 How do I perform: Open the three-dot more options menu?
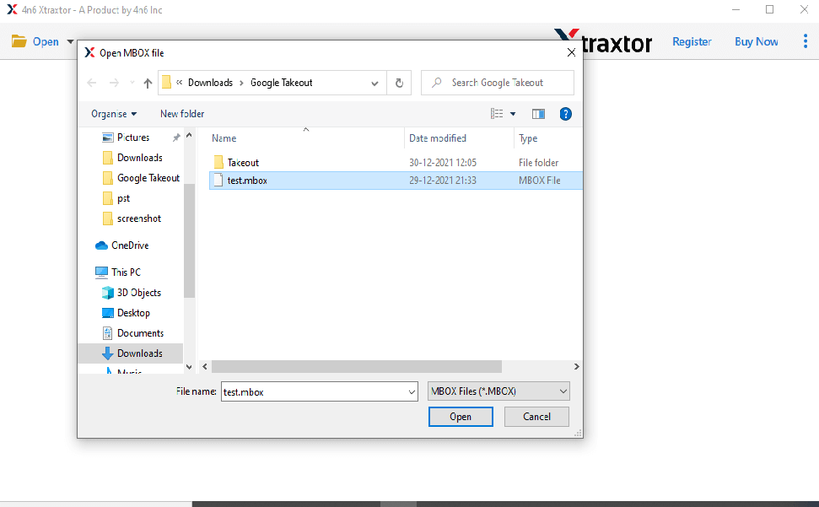click(x=805, y=41)
